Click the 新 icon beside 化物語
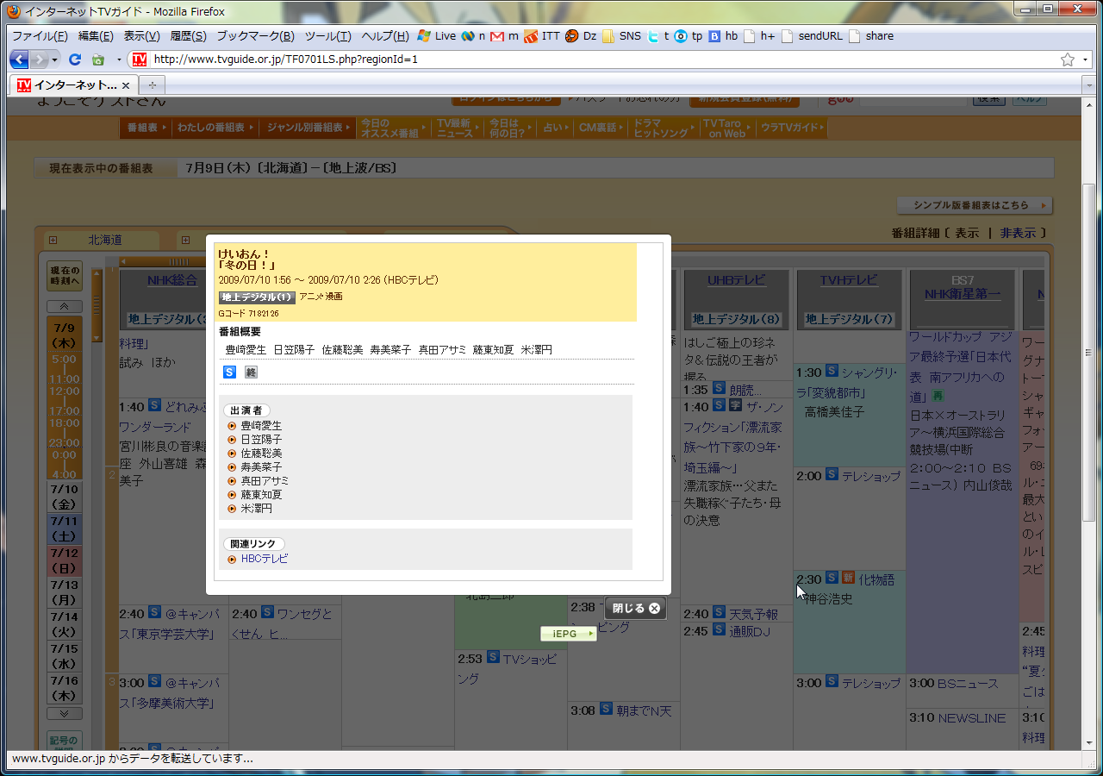This screenshot has height=776, width=1103. pyautogui.click(x=848, y=578)
